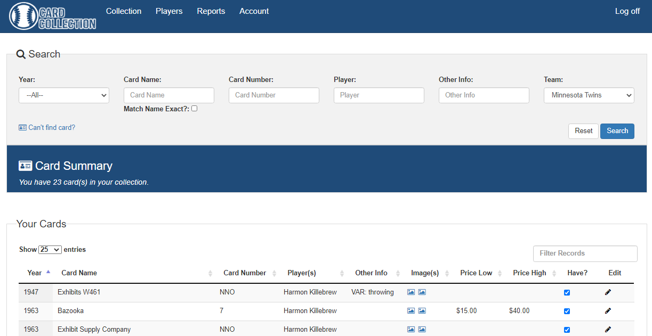
Task: Click pencil icon for Exhibit Supply Company card
Action: click(608, 330)
